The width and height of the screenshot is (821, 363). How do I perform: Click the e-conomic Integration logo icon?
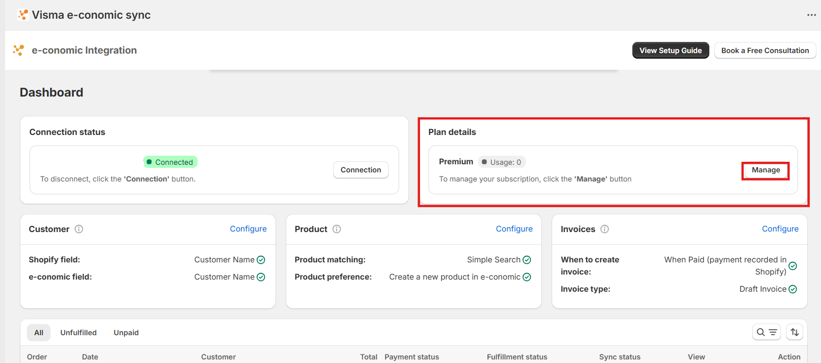point(19,50)
